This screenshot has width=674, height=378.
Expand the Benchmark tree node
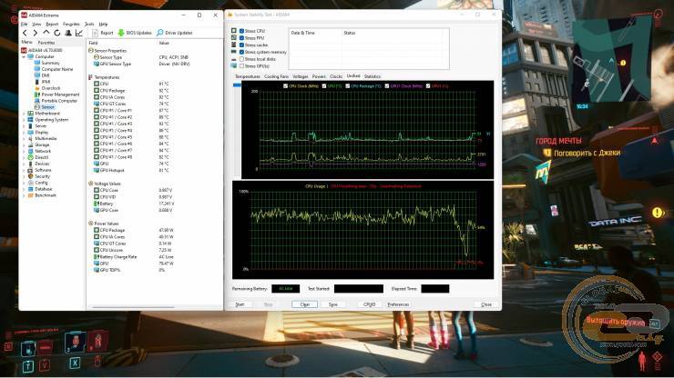click(24, 195)
